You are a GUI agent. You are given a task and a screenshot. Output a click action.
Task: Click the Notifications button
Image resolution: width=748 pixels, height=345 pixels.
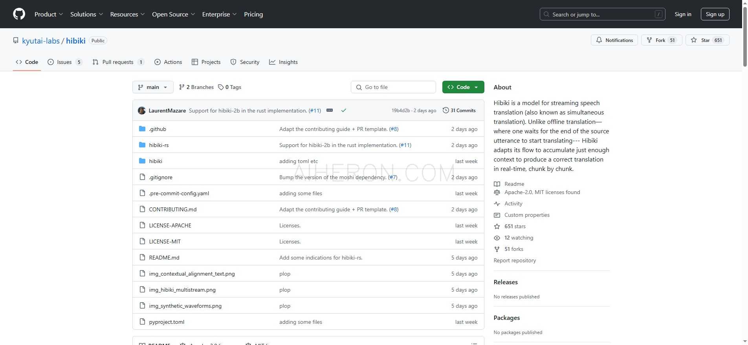(614, 40)
